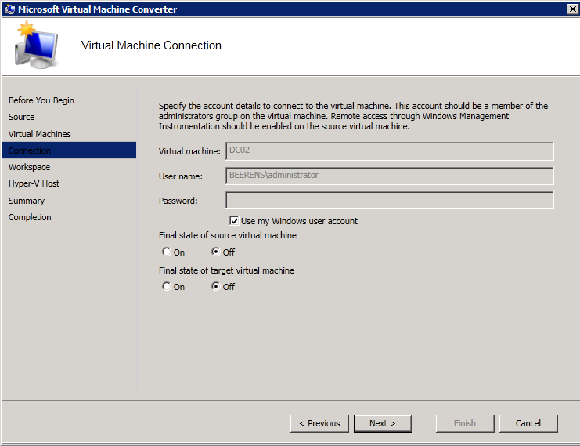The image size is (580, 446).
Task: Go to the Summary step
Action: 27,201
